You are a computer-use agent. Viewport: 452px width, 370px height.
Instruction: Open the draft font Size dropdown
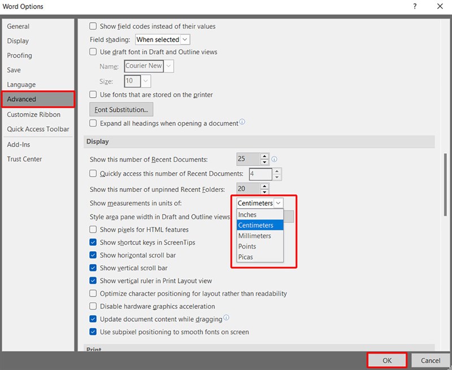(146, 81)
